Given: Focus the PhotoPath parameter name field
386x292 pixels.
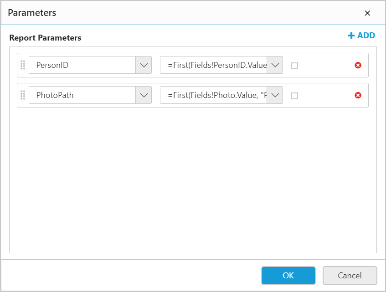Looking at the screenshot, I should click(82, 95).
